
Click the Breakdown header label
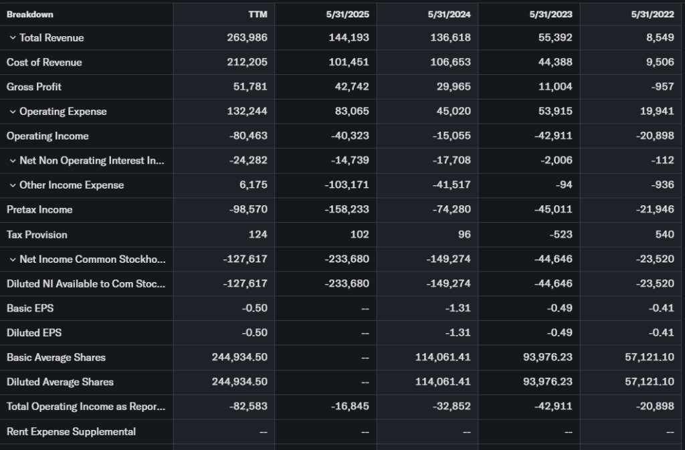pyautogui.click(x=30, y=14)
